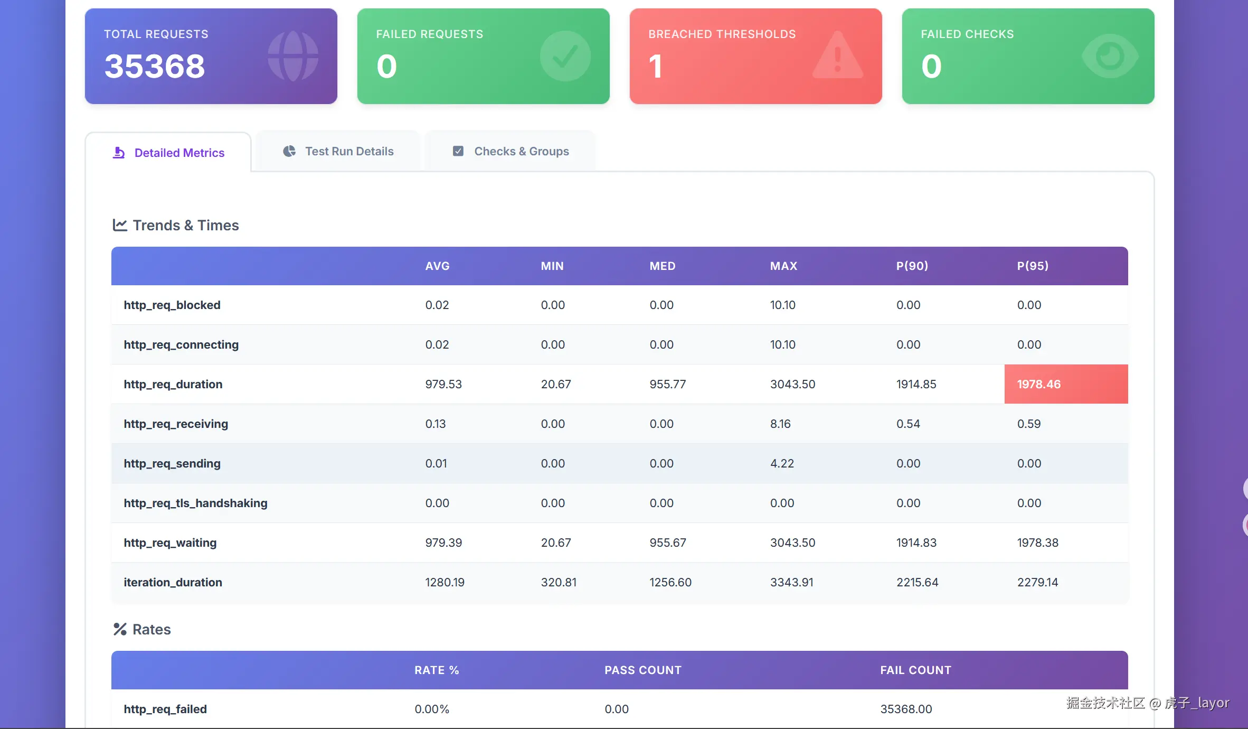Click the eye icon in Failed Checks card

pos(1110,56)
